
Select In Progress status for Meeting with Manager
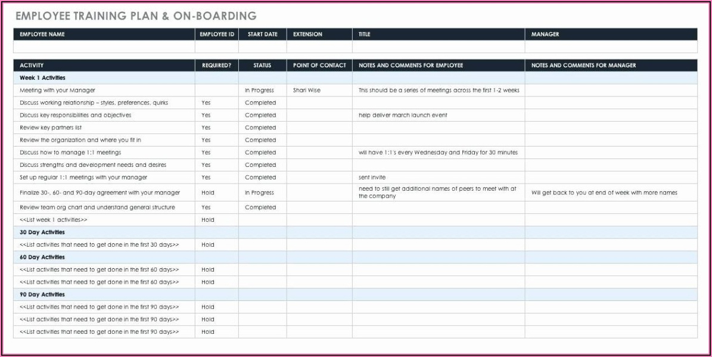[x=263, y=91]
